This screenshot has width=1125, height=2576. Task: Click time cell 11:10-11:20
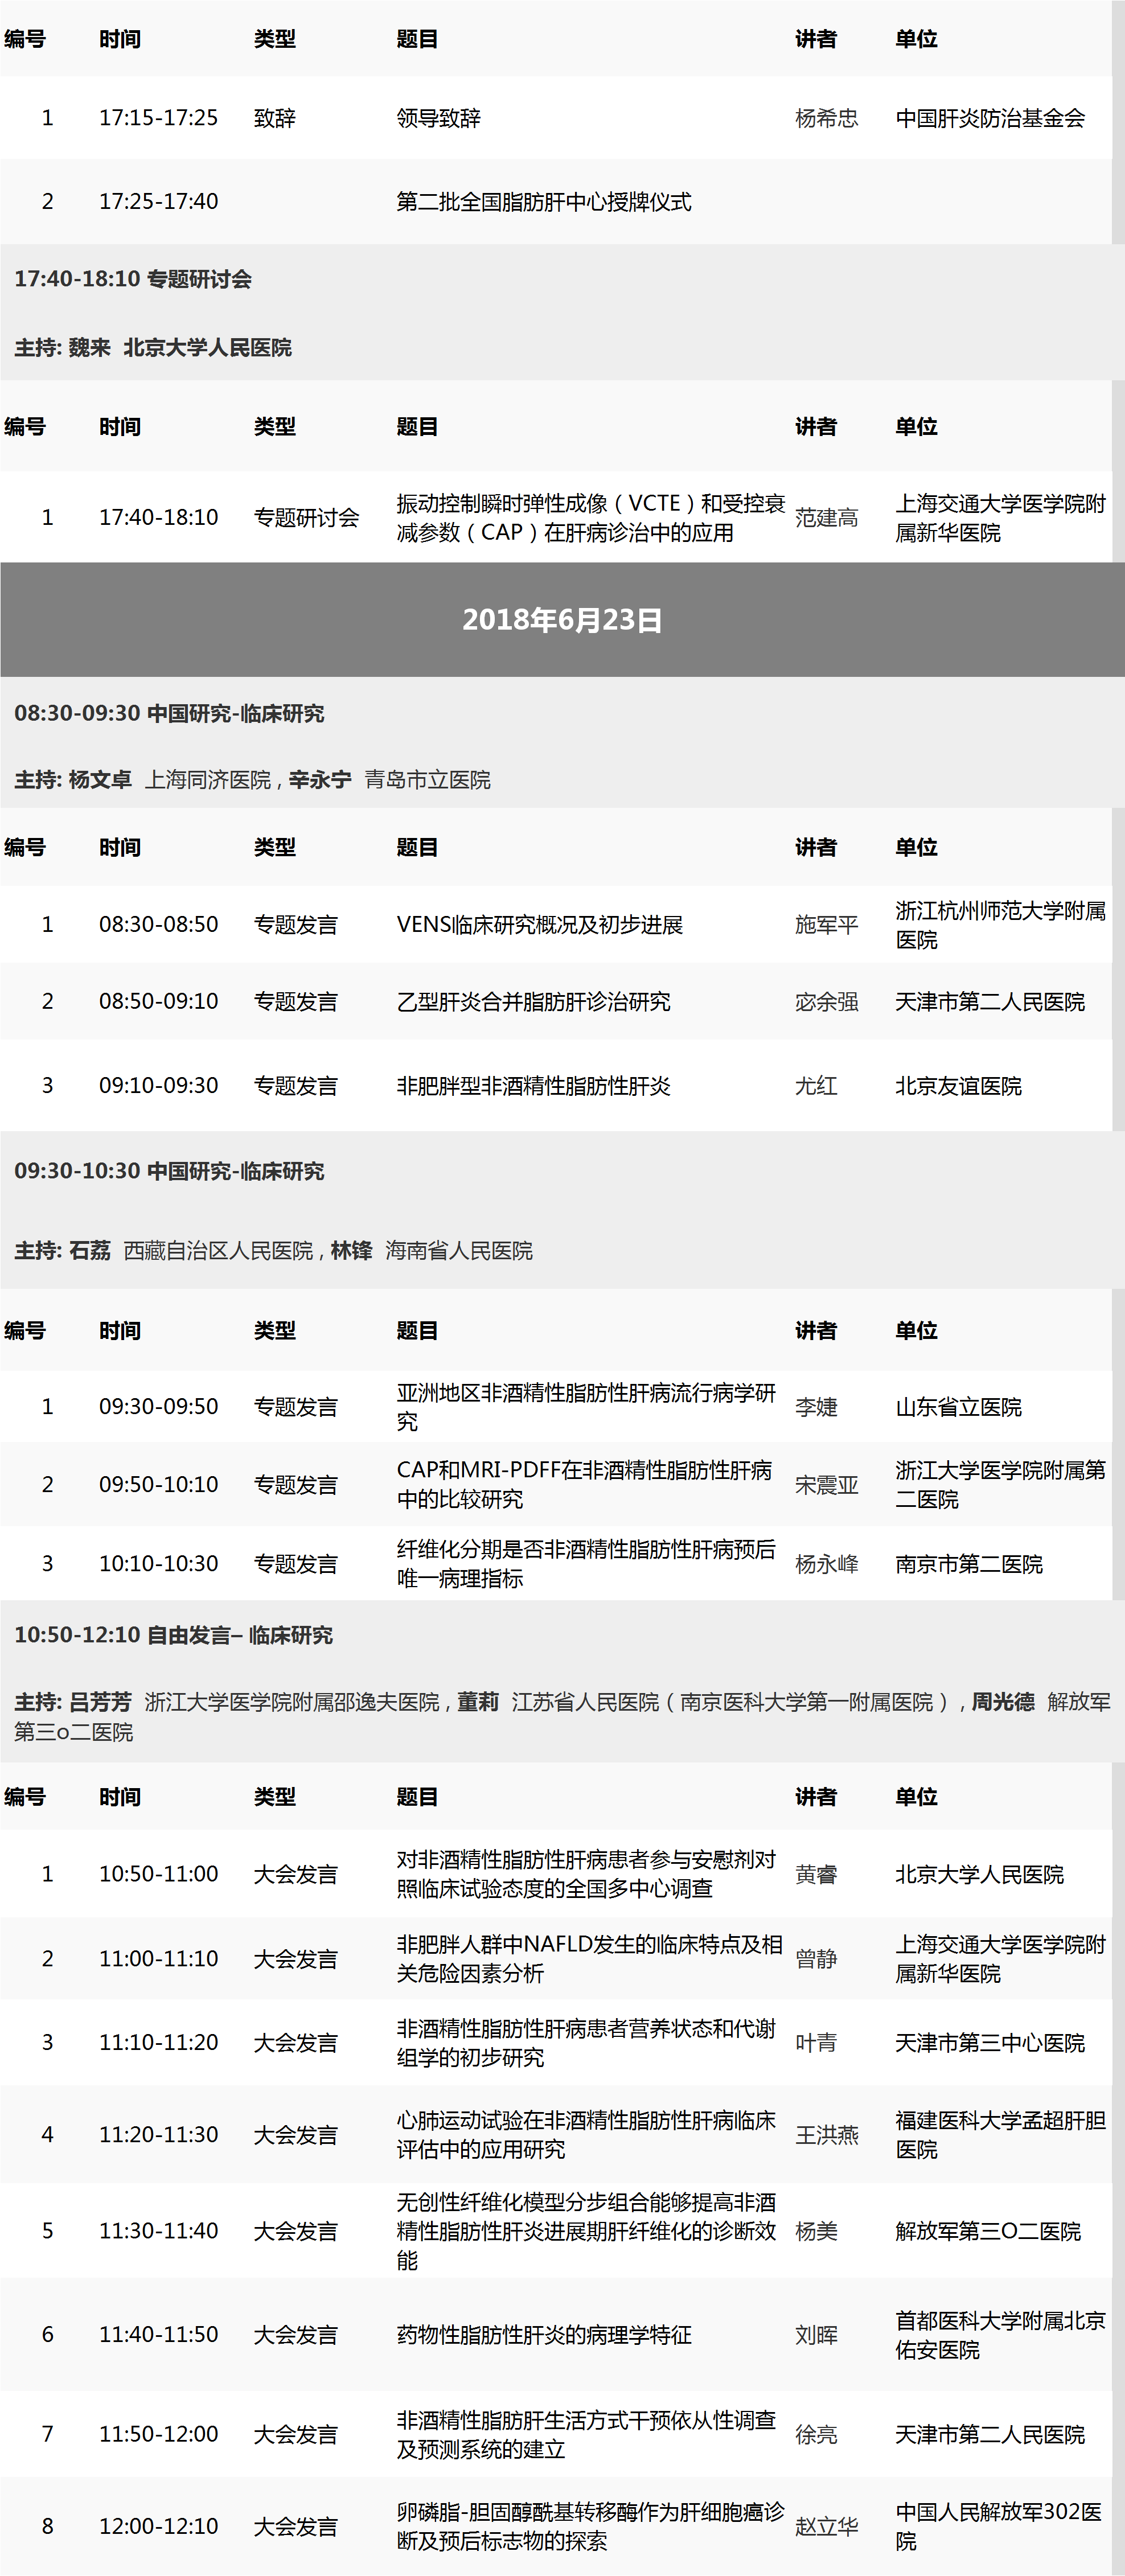158,2043
